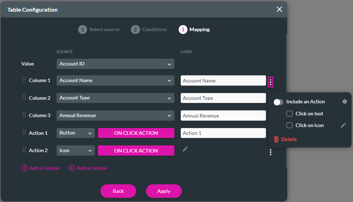Choose Delete in the column menu
The image size is (353, 202).
point(285,139)
